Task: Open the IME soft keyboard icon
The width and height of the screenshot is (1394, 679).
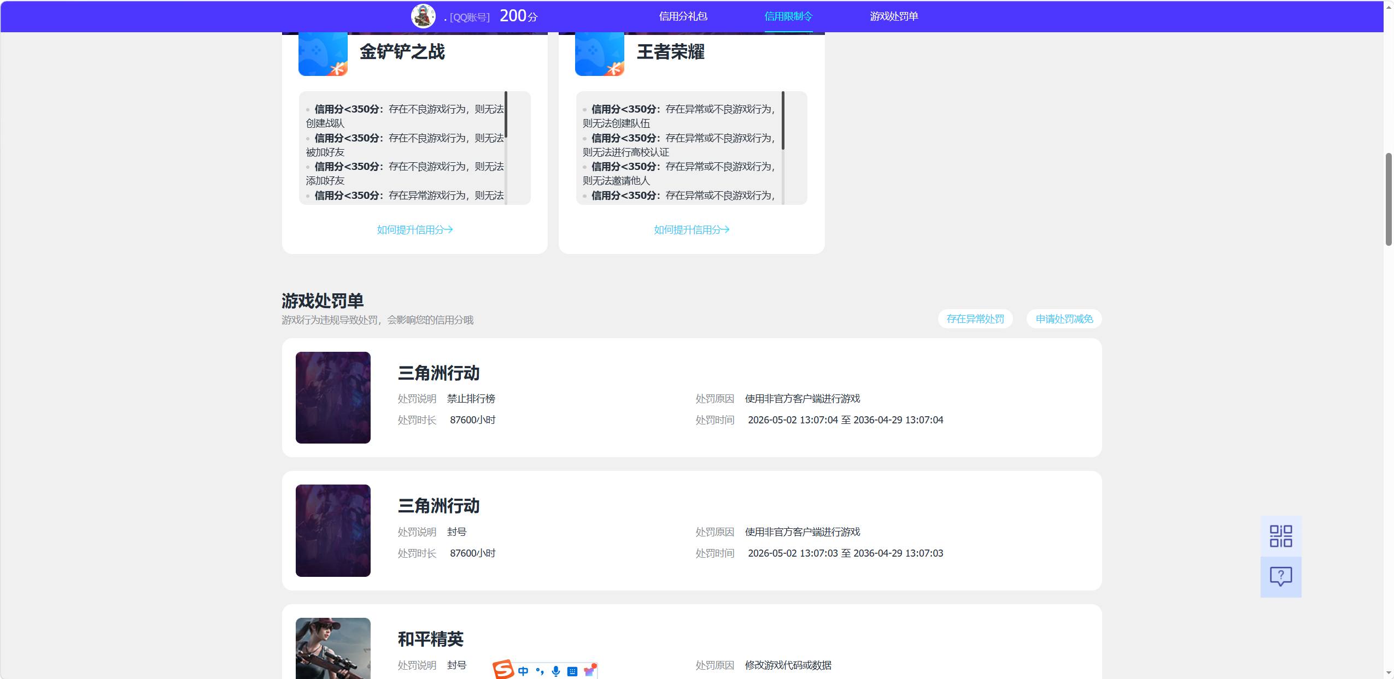Action: pos(572,671)
